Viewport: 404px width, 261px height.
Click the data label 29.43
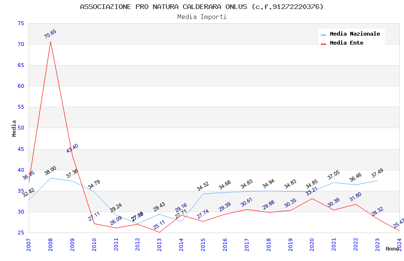point(159,207)
